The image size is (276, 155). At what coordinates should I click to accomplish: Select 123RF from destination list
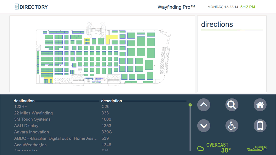[x=21, y=106]
